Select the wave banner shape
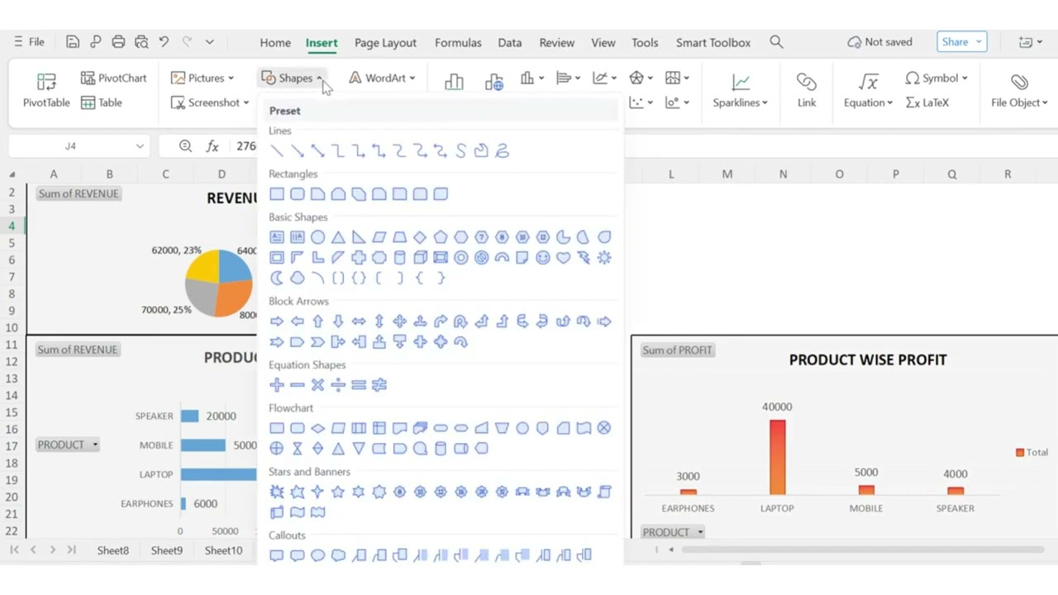This screenshot has width=1058, height=595. coord(298,512)
